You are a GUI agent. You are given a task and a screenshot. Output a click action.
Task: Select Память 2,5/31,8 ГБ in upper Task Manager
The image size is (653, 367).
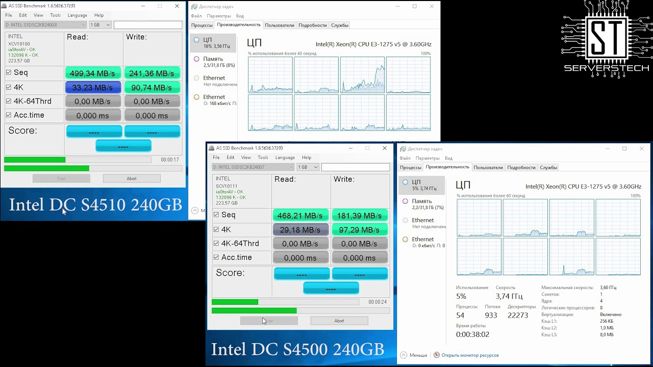213,62
